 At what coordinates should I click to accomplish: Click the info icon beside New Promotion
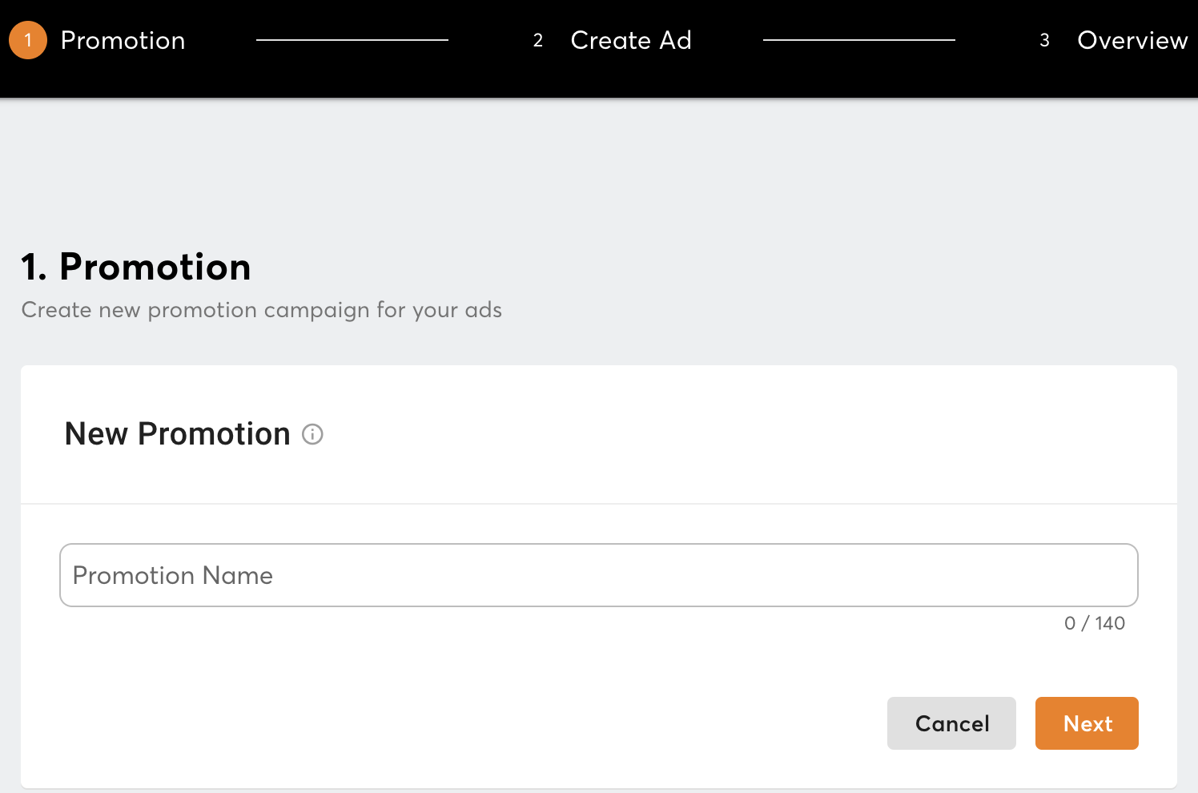[312, 434]
